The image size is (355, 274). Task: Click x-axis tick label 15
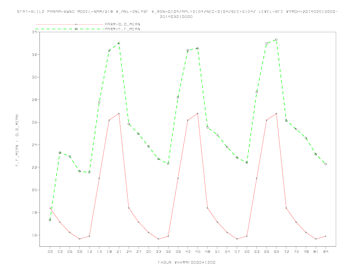(x=99, y=252)
